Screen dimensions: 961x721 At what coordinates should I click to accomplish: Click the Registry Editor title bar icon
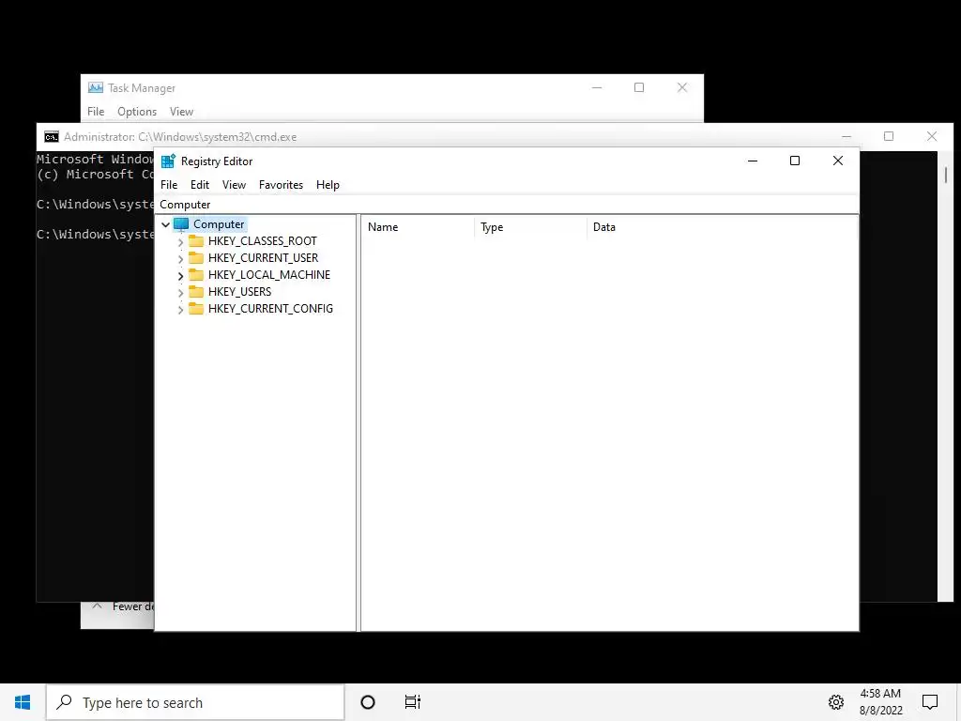coord(168,161)
